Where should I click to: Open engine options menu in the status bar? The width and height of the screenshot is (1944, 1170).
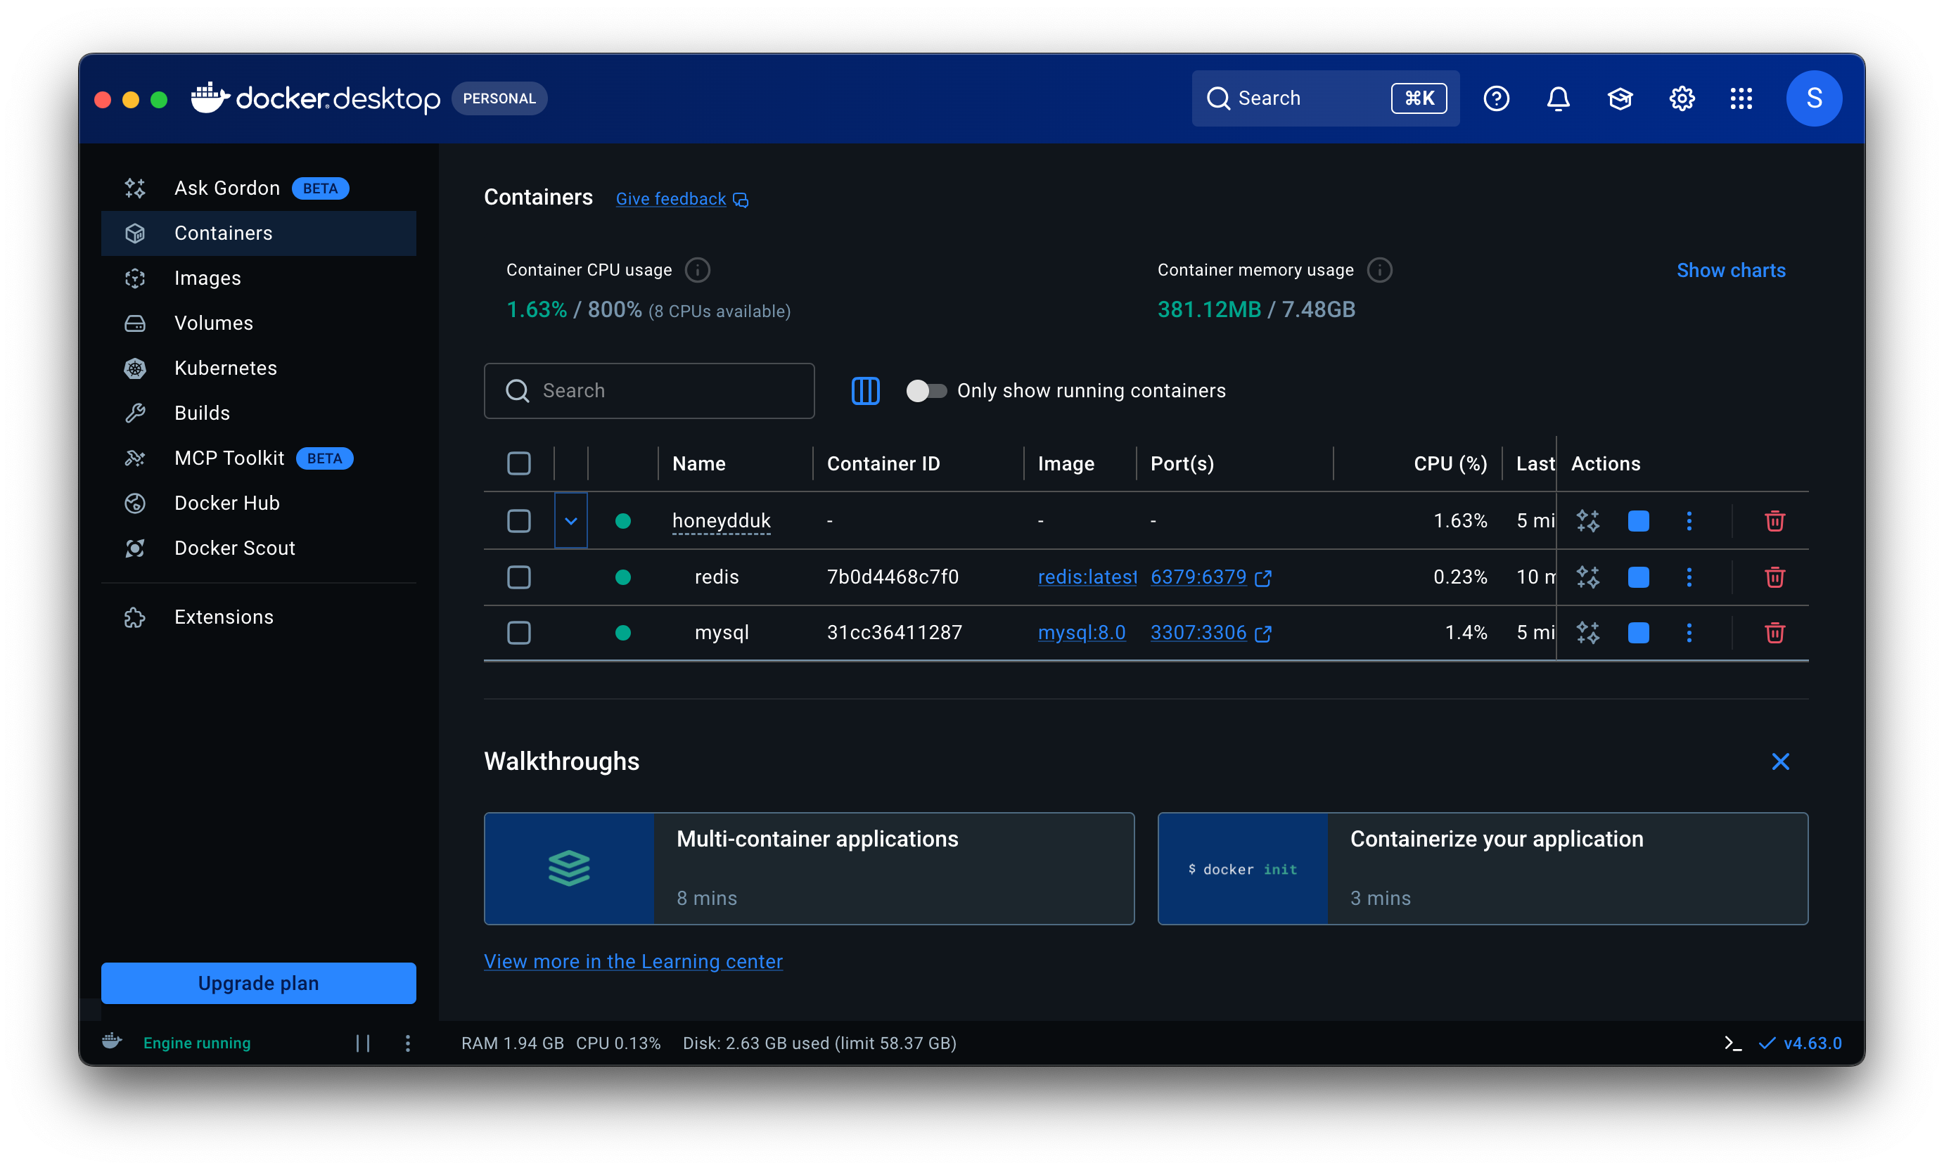[408, 1043]
